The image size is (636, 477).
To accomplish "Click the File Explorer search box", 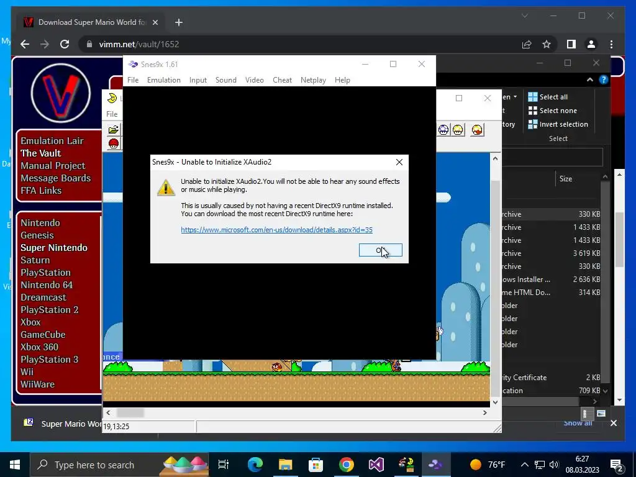I will click(x=552, y=157).
